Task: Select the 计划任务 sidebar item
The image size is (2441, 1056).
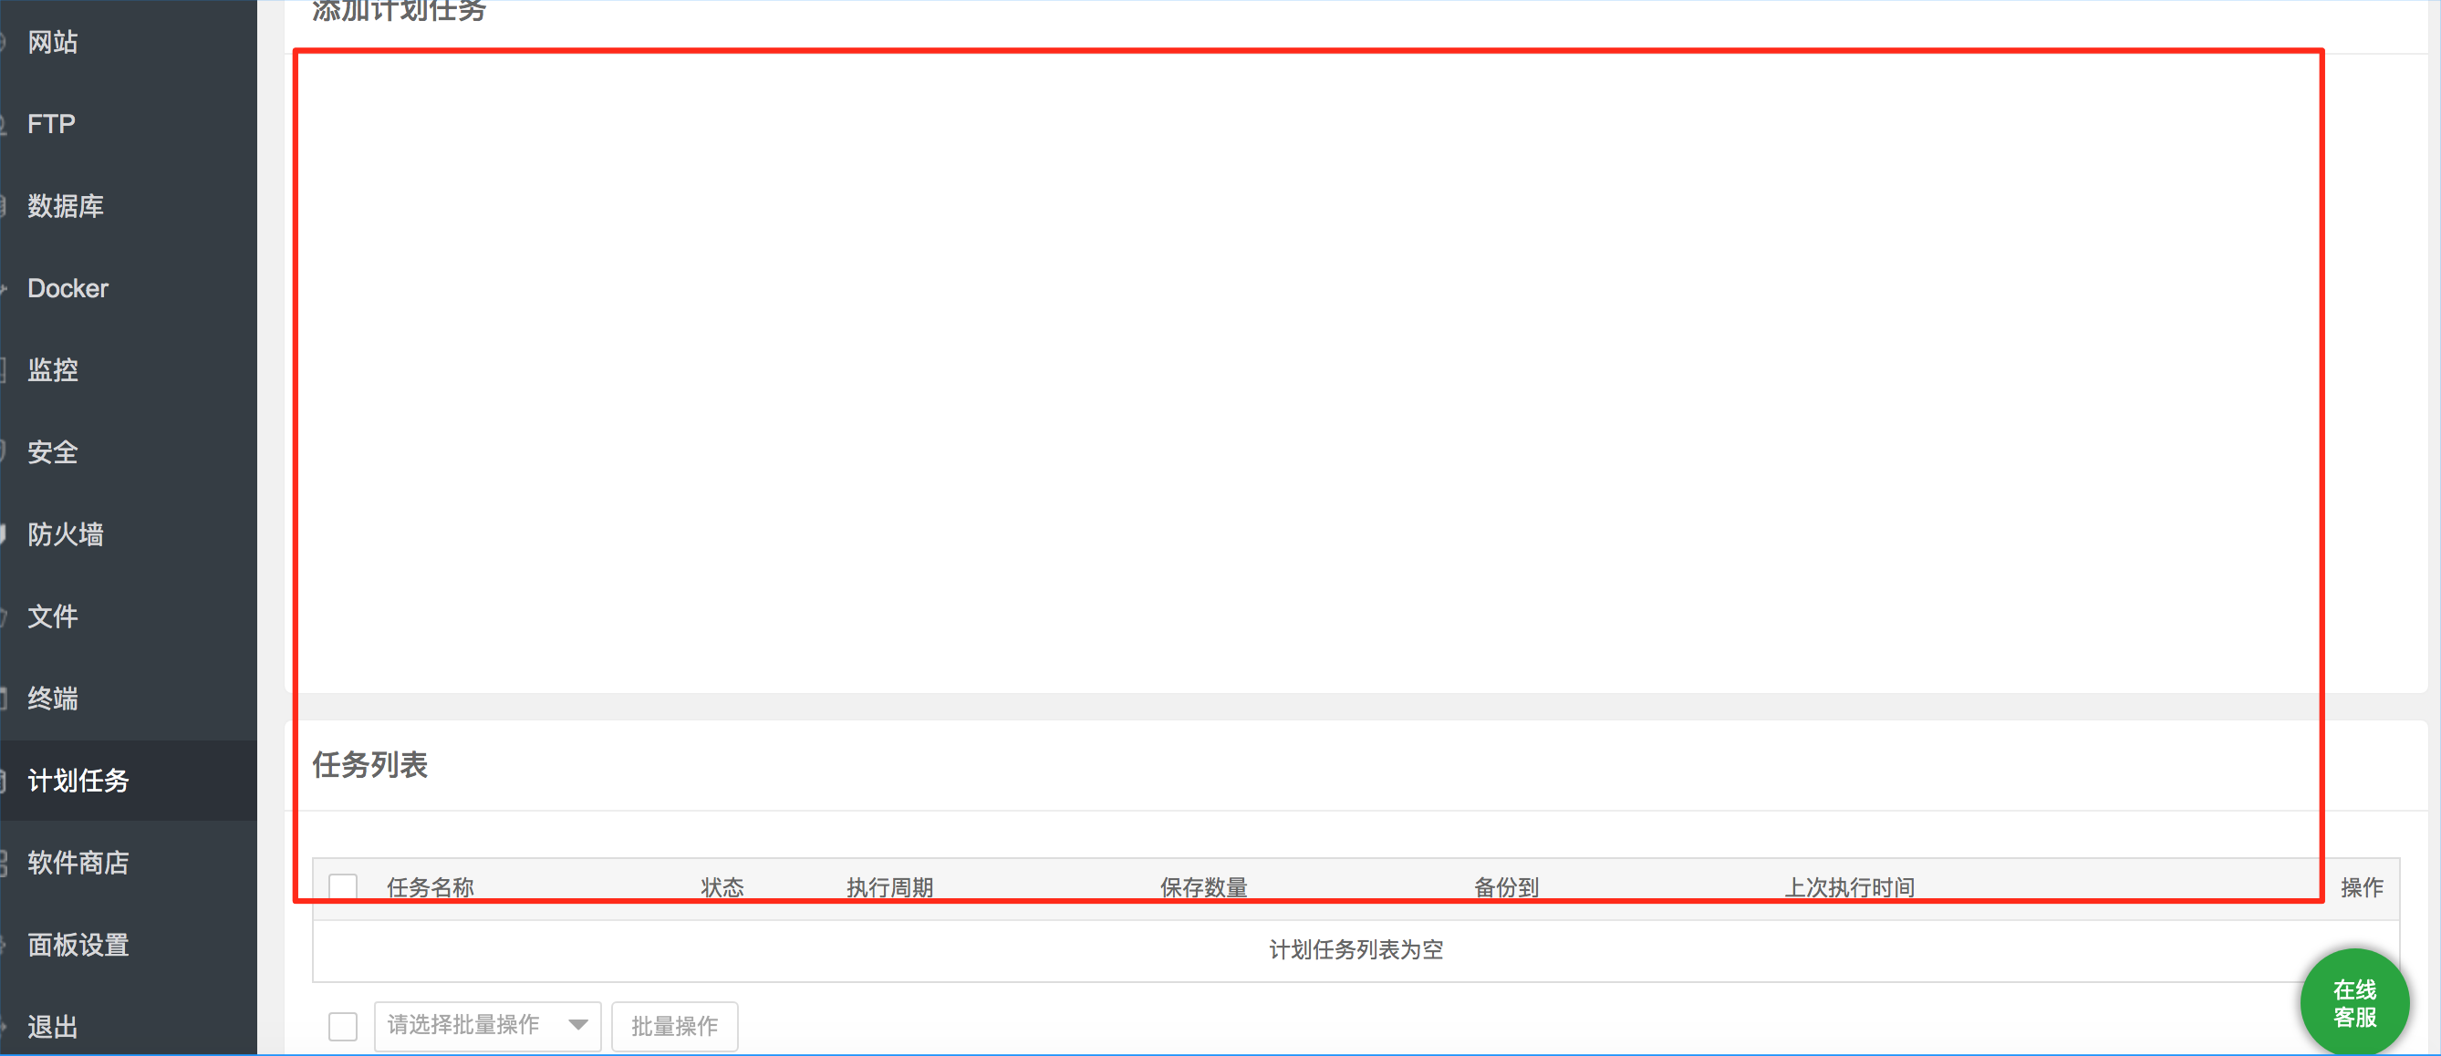Action: point(78,781)
